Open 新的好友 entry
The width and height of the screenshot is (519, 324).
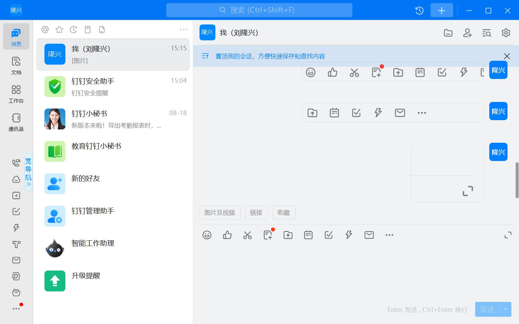click(x=113, y=184)
